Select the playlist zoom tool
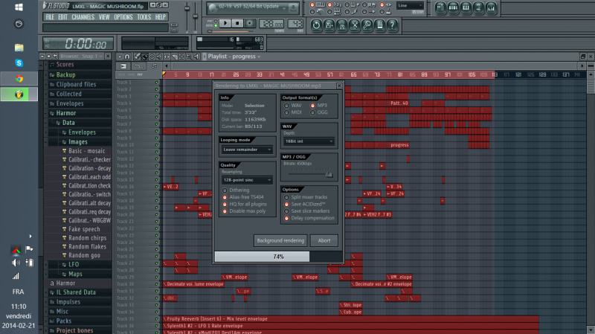The height and width of the screenshot is (334, 595). click(189, 57)
